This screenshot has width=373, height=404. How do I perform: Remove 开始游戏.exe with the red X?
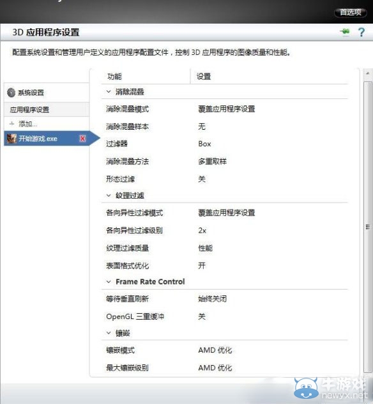coord(82,139)
